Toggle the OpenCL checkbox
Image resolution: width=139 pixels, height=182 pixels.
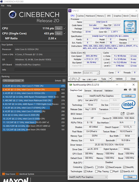click(85, 167)
